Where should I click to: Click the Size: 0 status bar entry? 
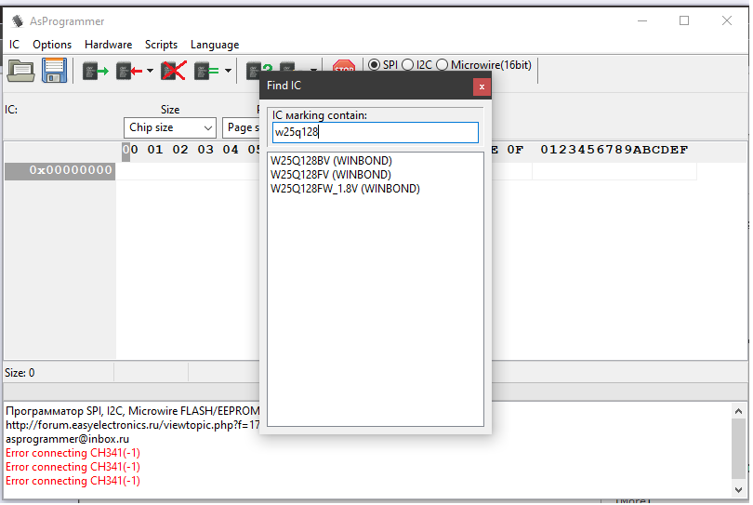tap(20, 373)
